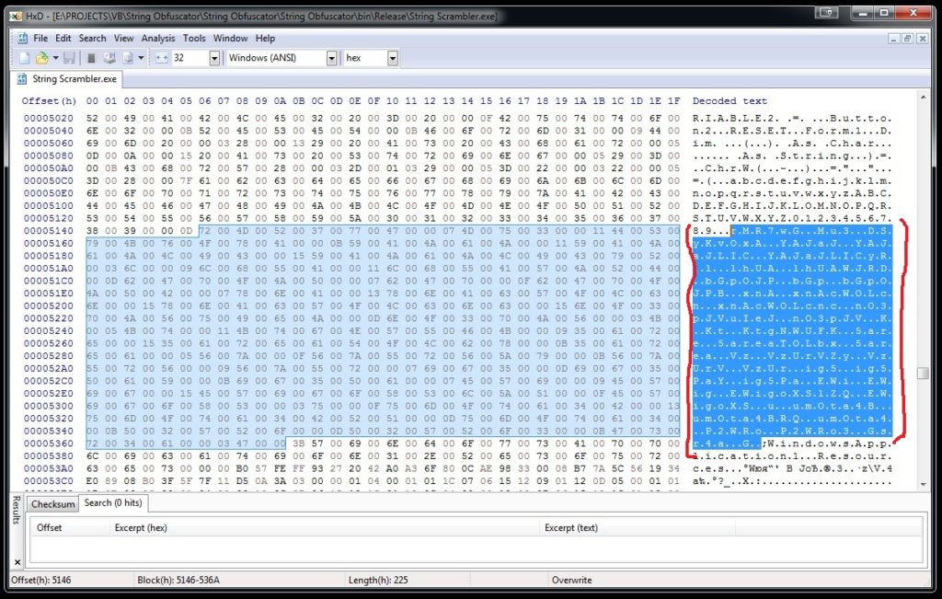Viewport: 942px width, 599px height.
Task: Click the Save disk icon
Action: (x=69, y=58)
